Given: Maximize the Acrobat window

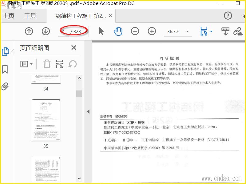Looking at the screenshot, I should click(238, 3).
